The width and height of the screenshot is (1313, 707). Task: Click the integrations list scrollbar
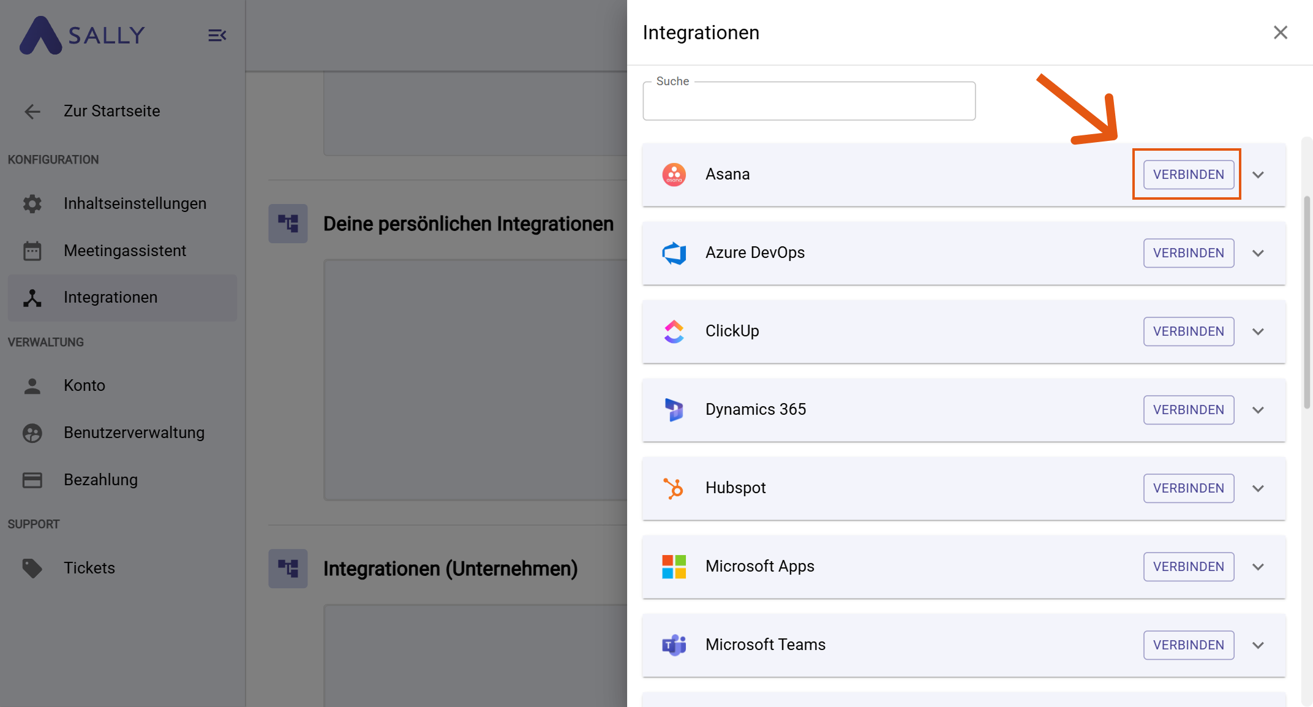coord(1307,301)
